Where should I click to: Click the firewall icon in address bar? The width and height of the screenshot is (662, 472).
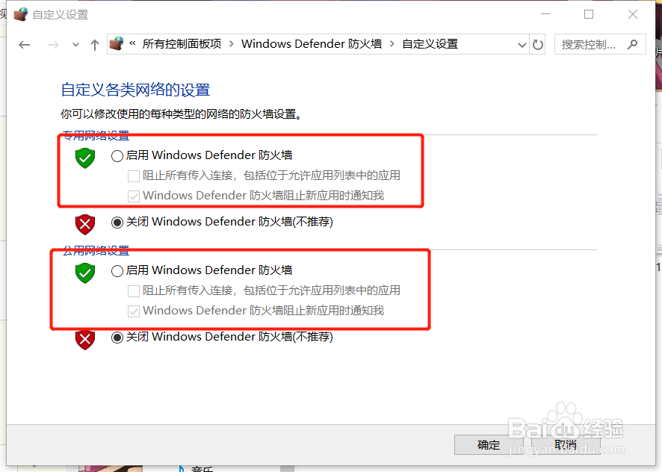click(116, 43)
